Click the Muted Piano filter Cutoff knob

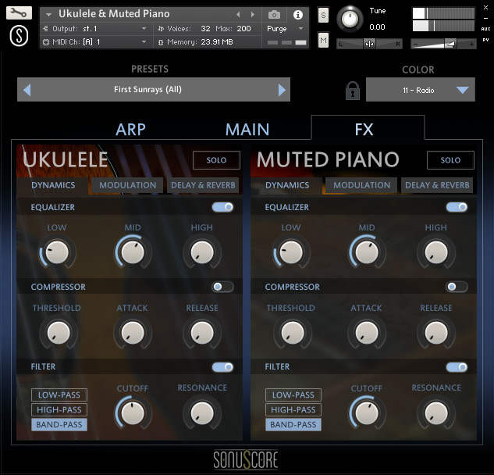click(367, 412)
